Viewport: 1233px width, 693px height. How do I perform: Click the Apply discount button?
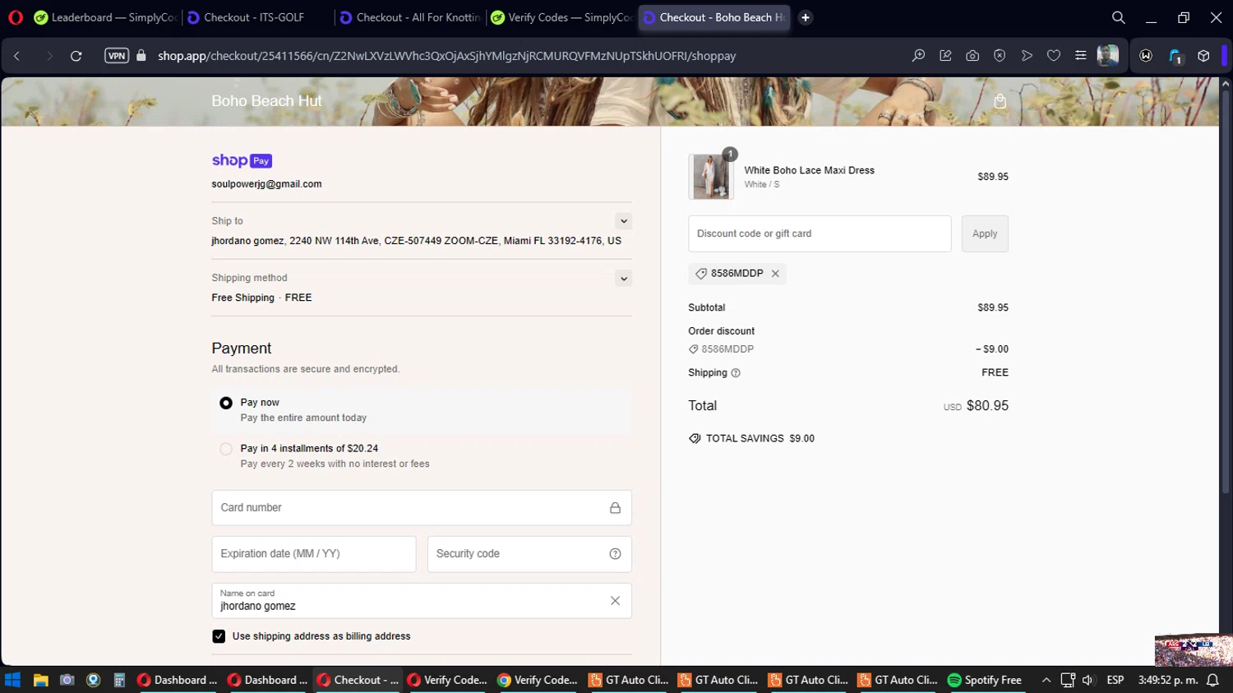(x=985, y=233)
